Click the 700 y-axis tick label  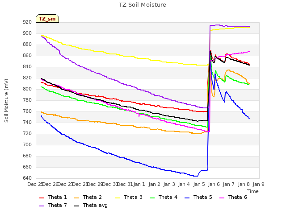point(27,144)
